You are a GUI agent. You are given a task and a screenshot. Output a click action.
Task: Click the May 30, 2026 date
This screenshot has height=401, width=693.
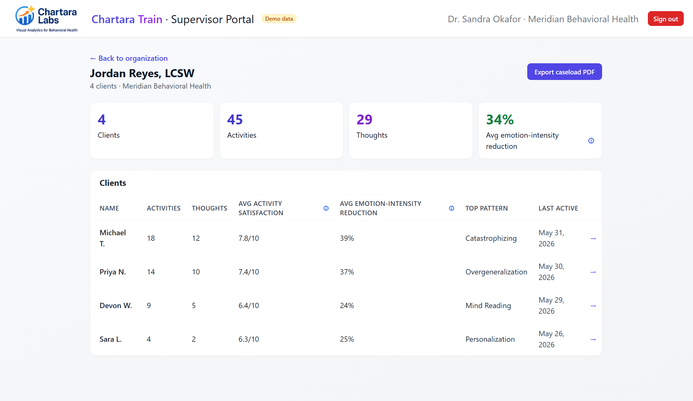(x=551, y=272)
